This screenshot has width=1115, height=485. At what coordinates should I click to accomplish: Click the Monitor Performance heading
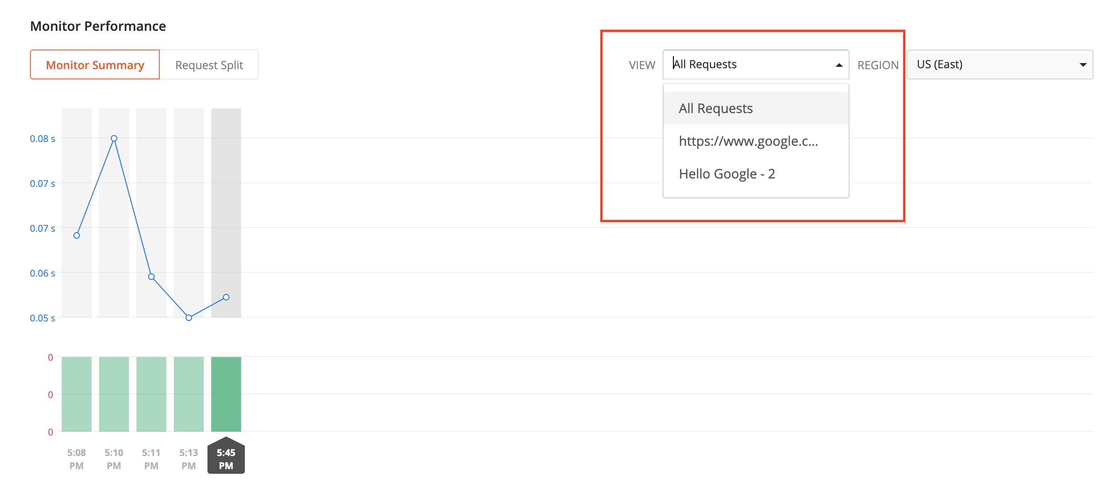[x=98, y=26]
